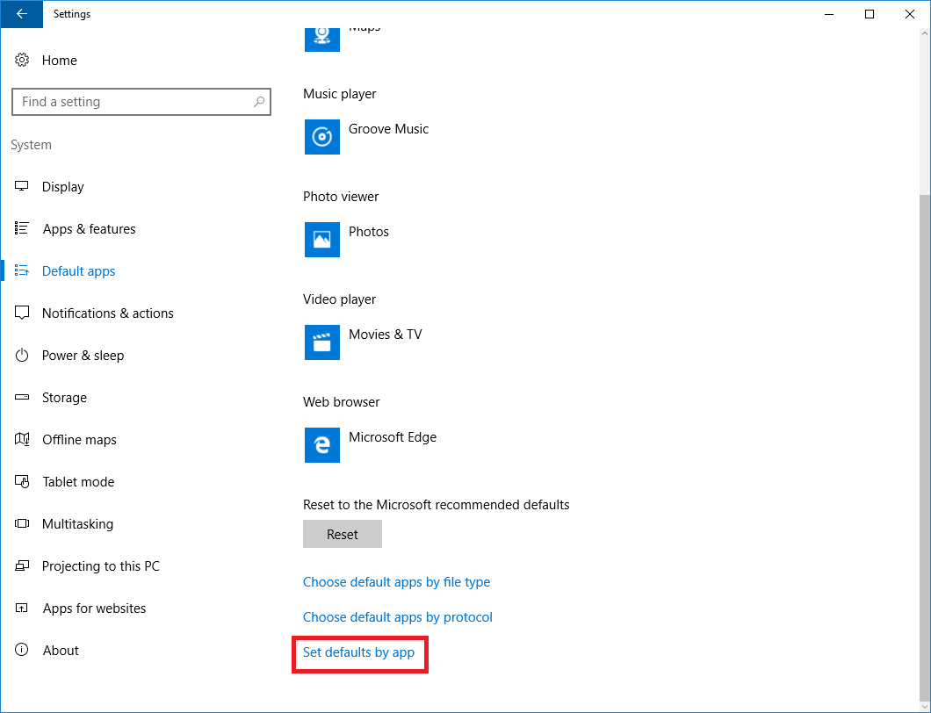Maximize the Settings window
The image size is (931, 713).
[870, 14]
